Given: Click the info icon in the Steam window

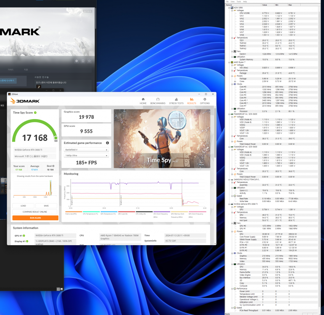Looking at the screenshot, I should (x=83, y=61).
